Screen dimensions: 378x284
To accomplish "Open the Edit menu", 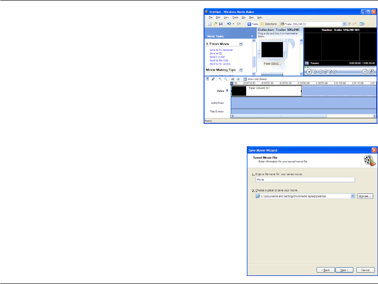I will [x=218, y=18].
